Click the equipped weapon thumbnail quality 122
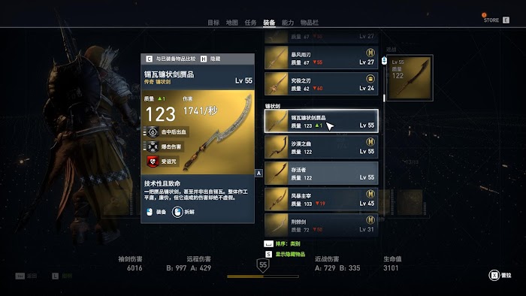This screenshot has width=526, height=296. tap(410, 78)
